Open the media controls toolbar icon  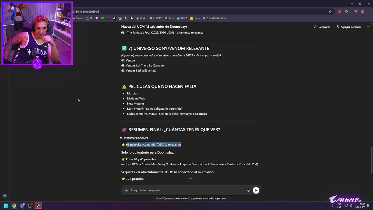(x=356, y=12)
